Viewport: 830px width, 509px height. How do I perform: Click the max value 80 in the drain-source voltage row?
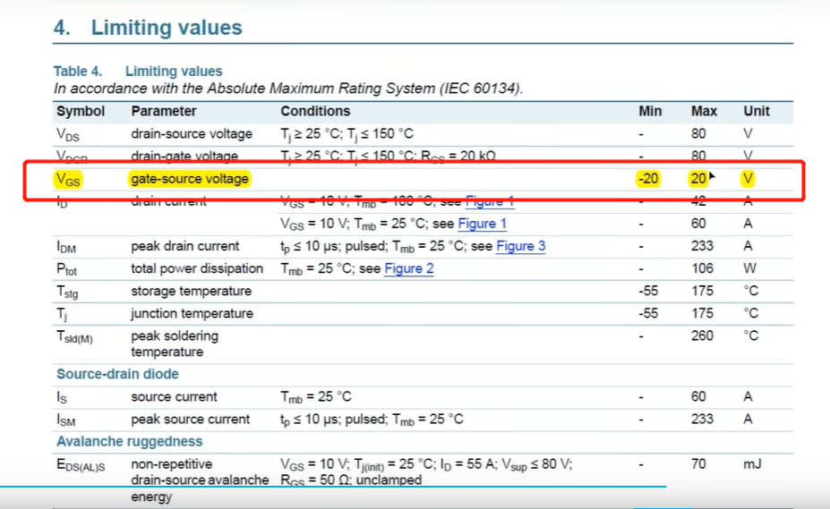coord(698,134)
